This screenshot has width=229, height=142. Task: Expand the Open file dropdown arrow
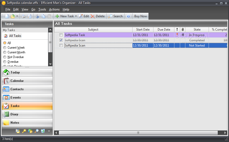point(17,16)
